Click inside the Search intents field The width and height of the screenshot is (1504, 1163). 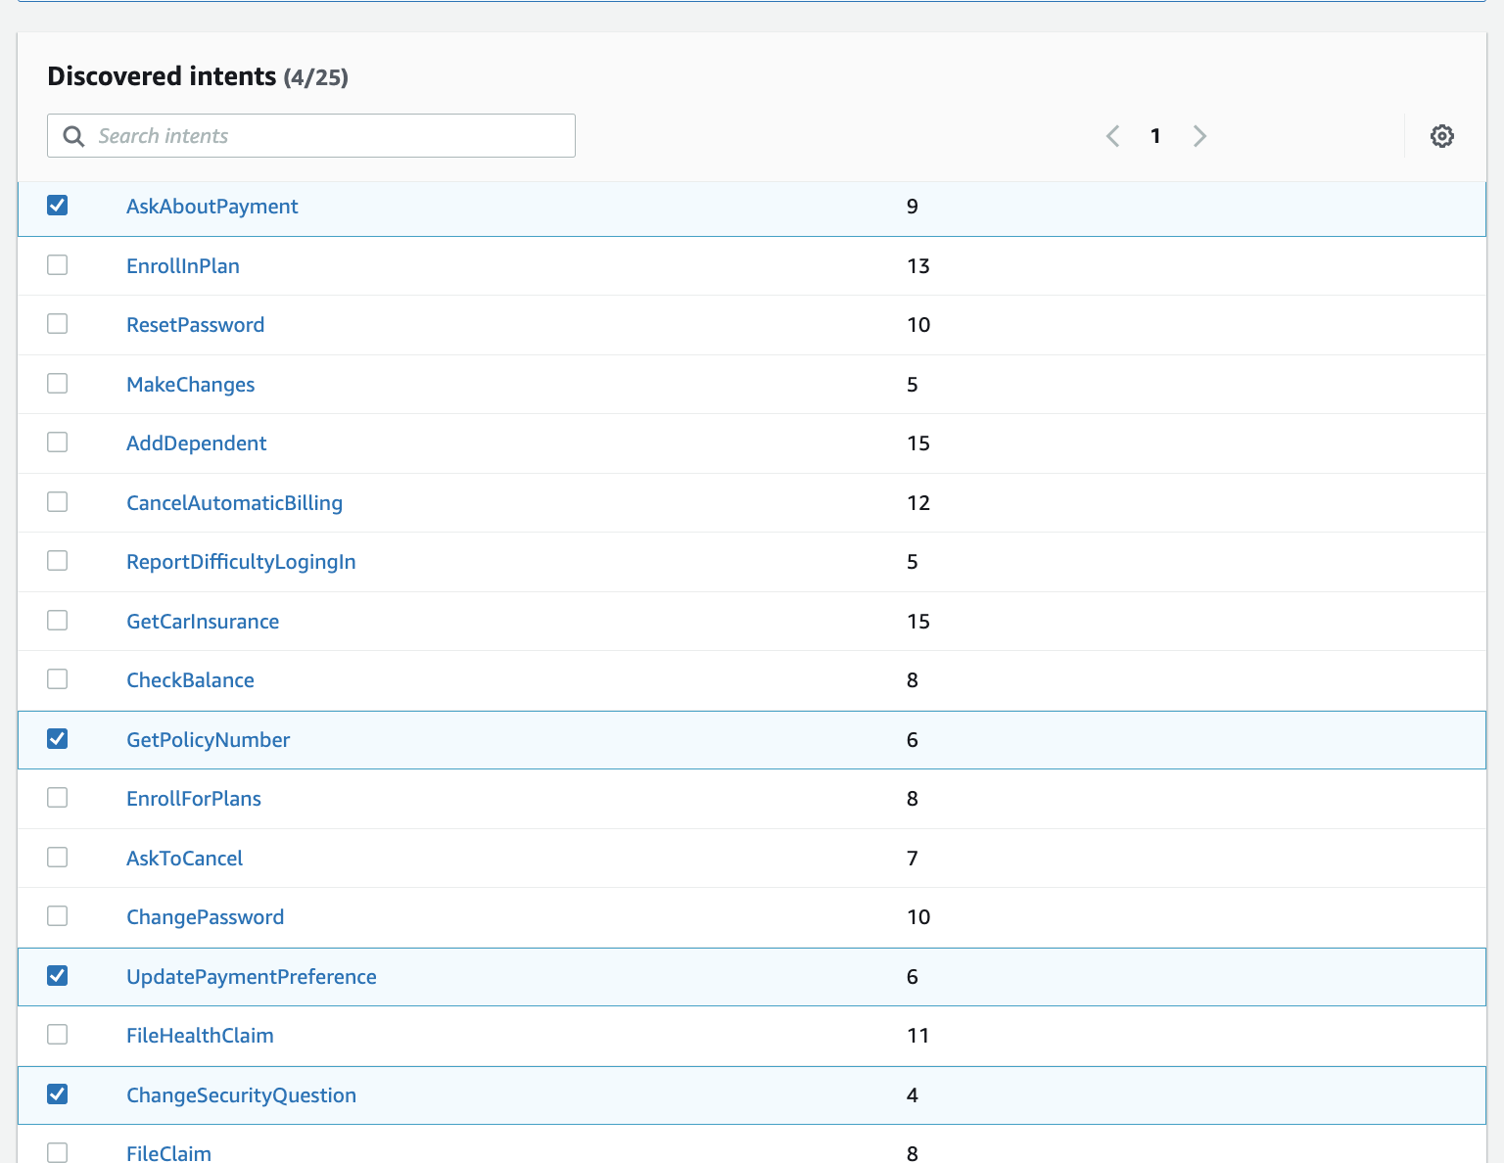323,136
